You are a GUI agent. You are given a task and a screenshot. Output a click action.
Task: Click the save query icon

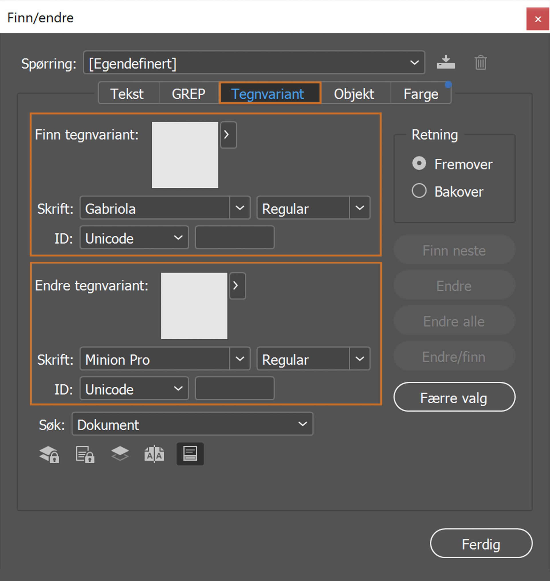click(x=446, y=62)
